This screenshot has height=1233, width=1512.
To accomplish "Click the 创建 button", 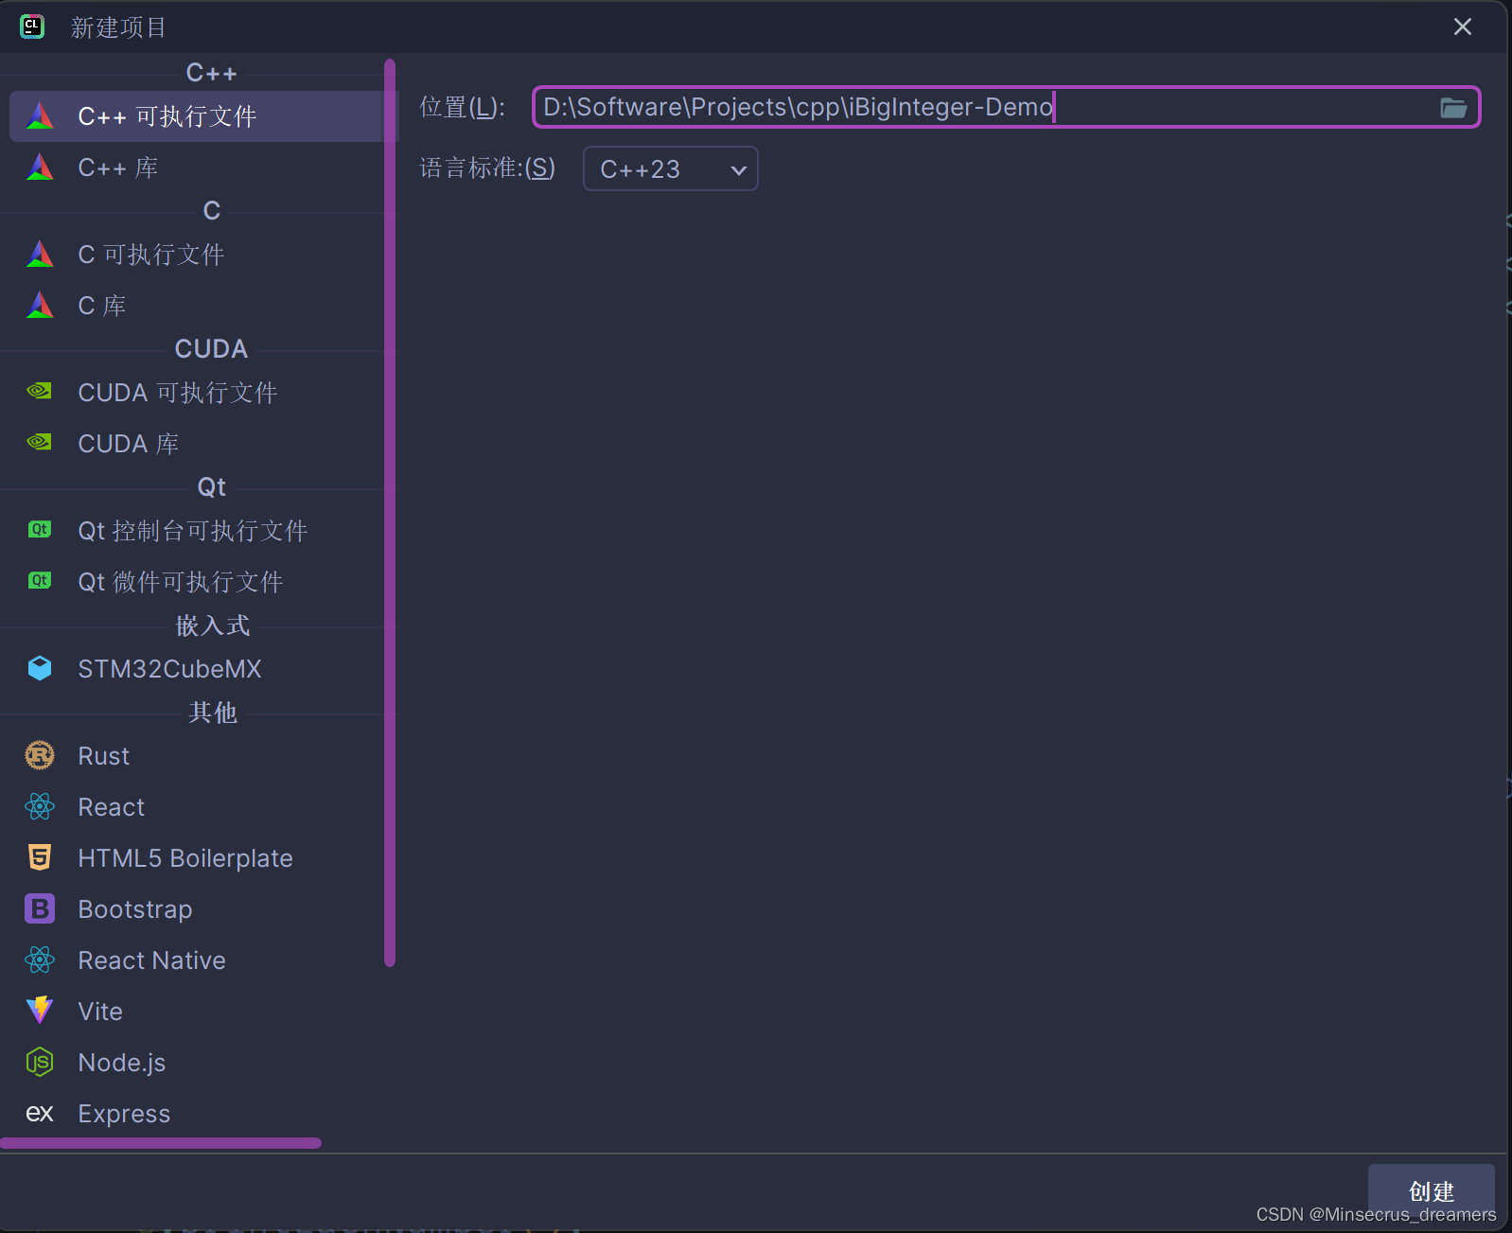I will 1431,1190.
